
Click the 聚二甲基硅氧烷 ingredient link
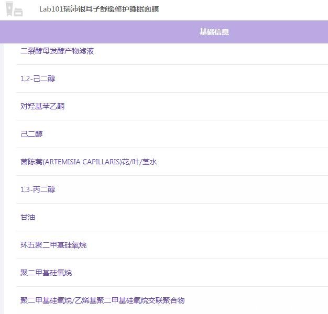click(x=46, y=273)
